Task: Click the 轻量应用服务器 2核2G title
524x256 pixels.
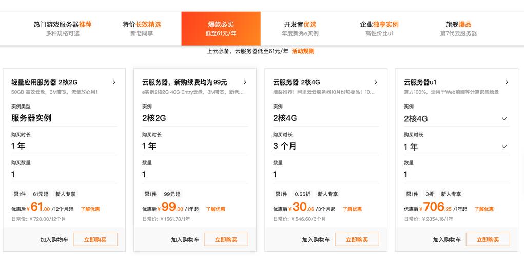Action: pos(45,82)
